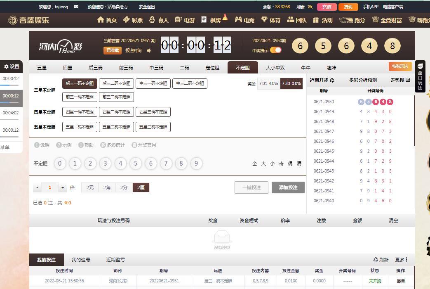Open the 真人 live casino menu
This screenshot has width=430, height=289.
[159, 20]
